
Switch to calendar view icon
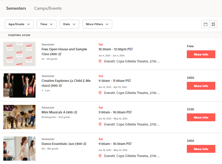pos(206,24)
